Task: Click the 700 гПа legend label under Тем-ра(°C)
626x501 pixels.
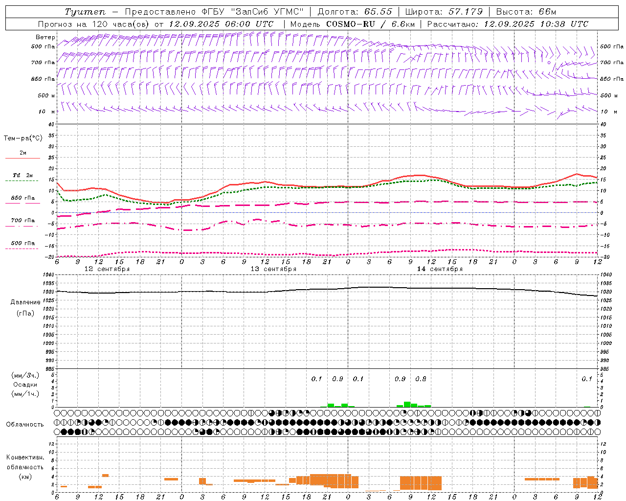Action: click(23, 221)
